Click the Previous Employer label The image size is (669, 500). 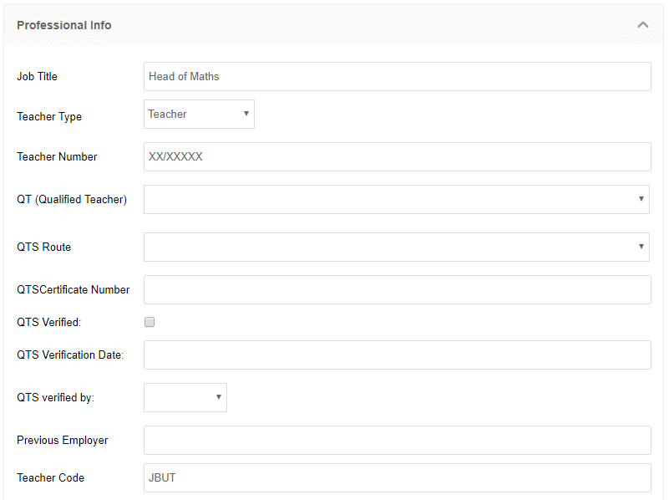pos(63,441)
